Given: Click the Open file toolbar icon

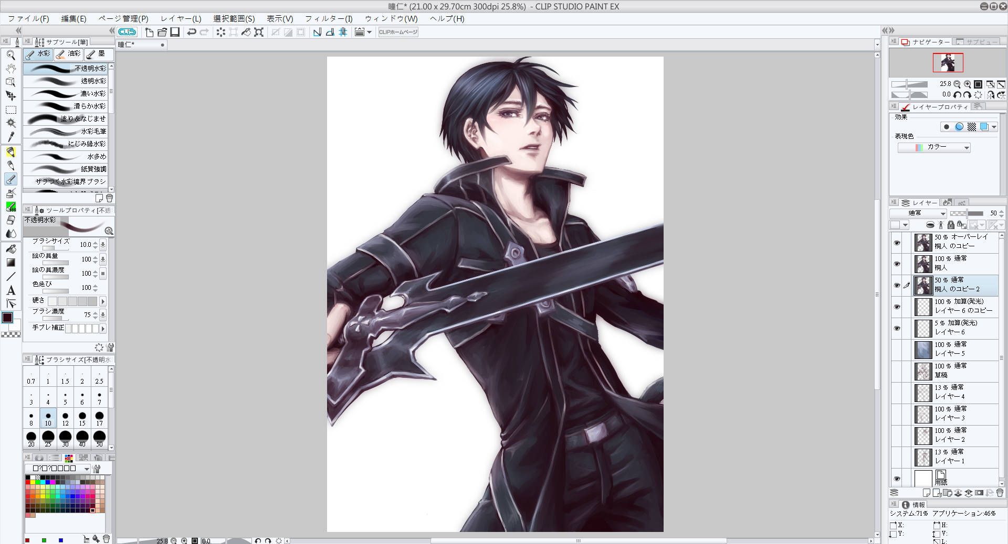Looking at the screenshot, I should 162,32.
